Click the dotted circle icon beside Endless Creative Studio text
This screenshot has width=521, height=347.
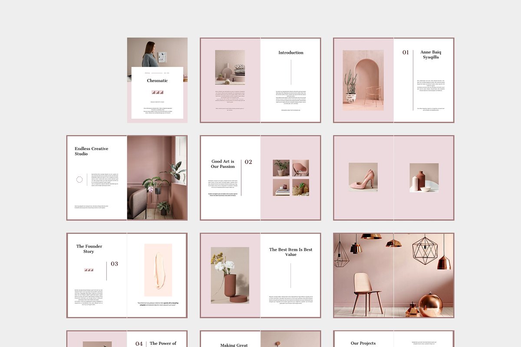(x=79, y=180)
